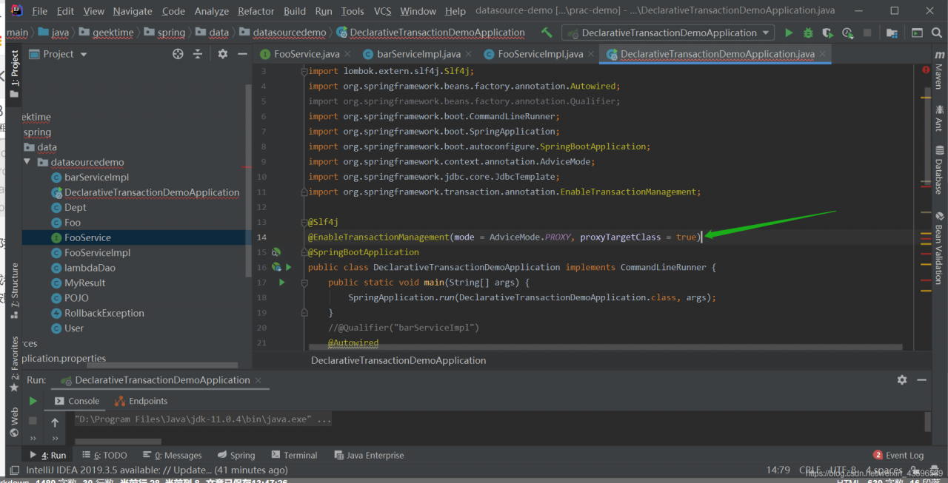Select the Console tab
This screenshot has width=948, height=483.
(x=76, y=401)
